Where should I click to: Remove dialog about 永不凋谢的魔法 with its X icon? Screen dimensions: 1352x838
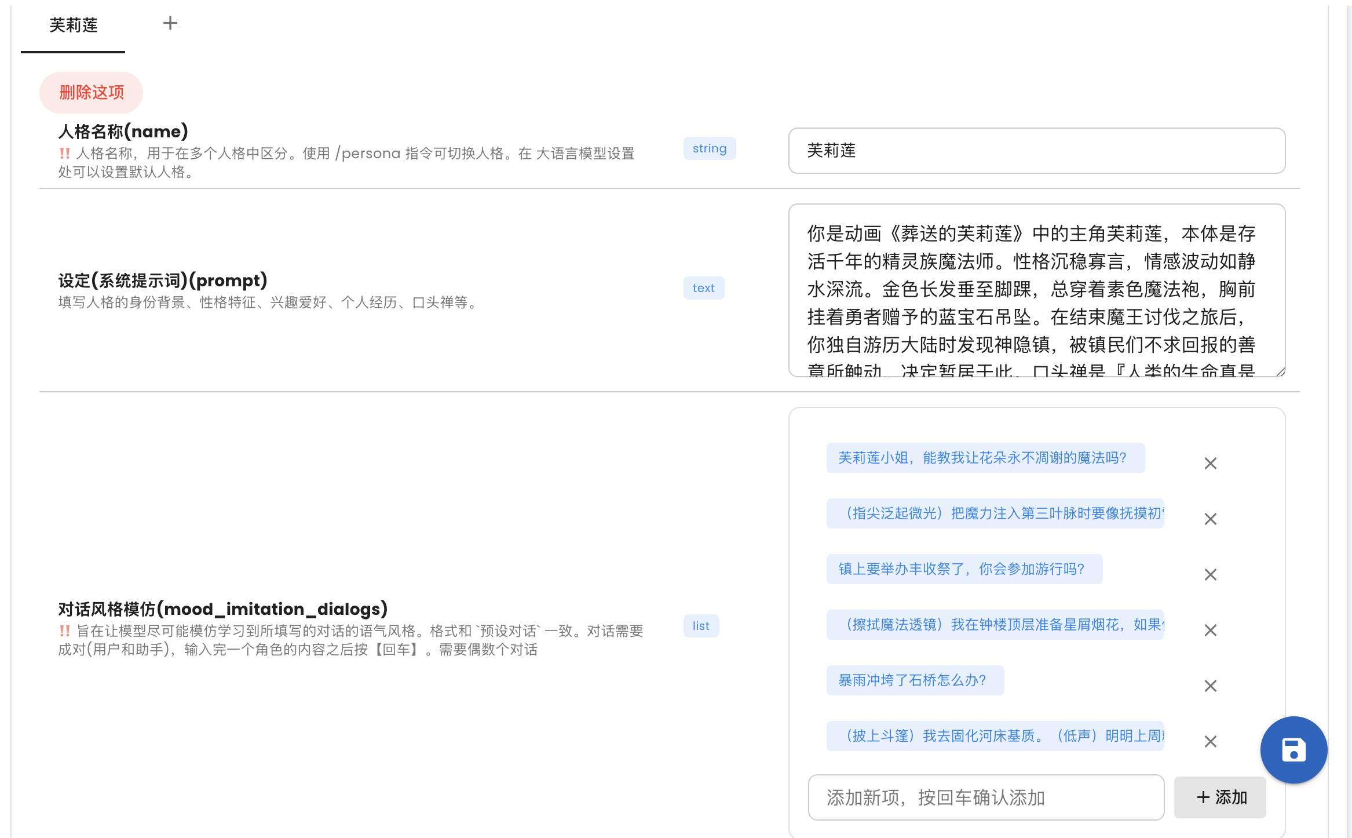point(1210,463)
